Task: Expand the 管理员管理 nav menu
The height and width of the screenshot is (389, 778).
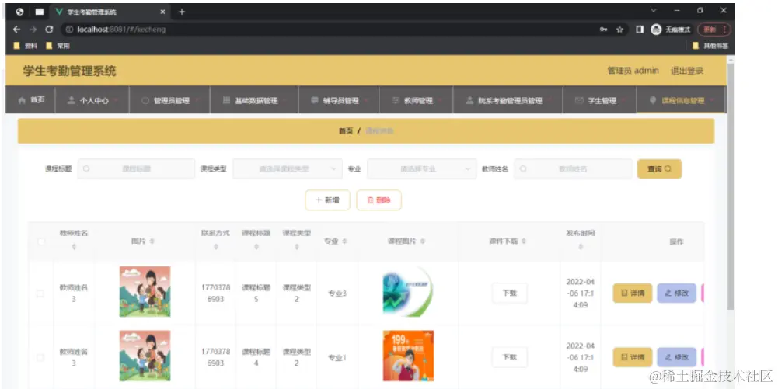Action: [169, 100]
